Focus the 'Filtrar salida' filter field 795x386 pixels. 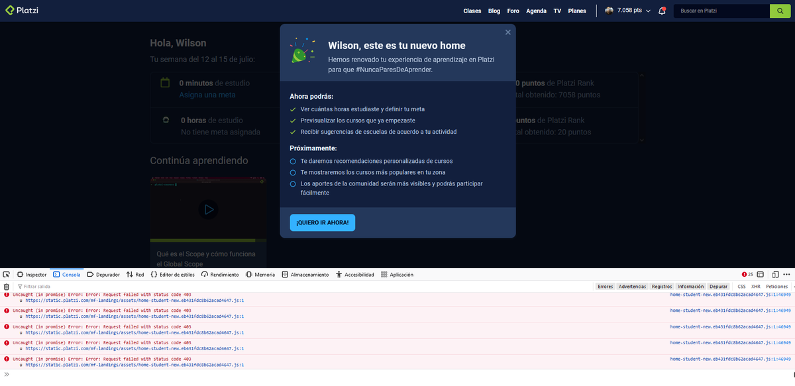tap(305, 286)
